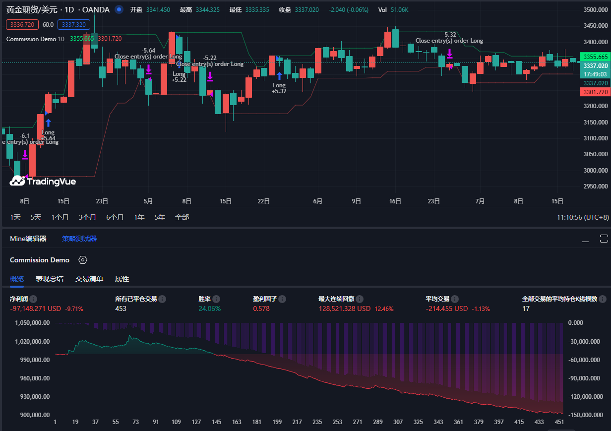
Task: Click info icon next to 净利润
Action: (x=33, y=299)
